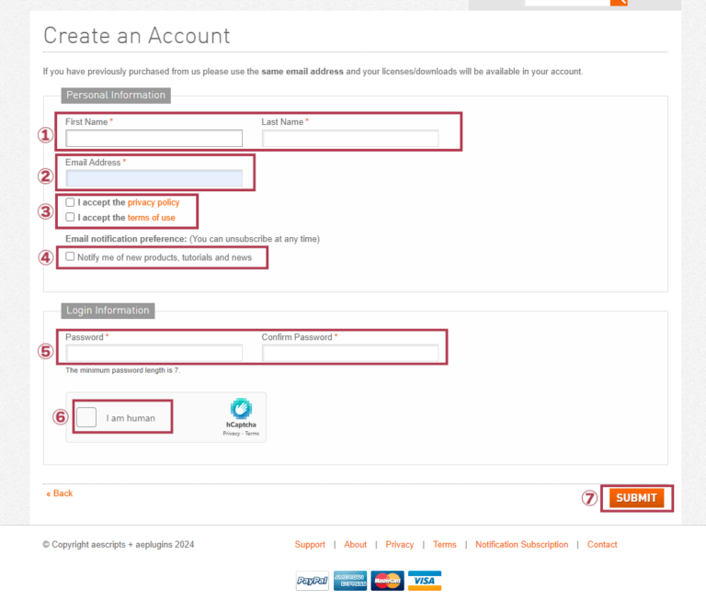Select the Email Address text box
Viewport: 706px width, 600px height.
(154, 178)
